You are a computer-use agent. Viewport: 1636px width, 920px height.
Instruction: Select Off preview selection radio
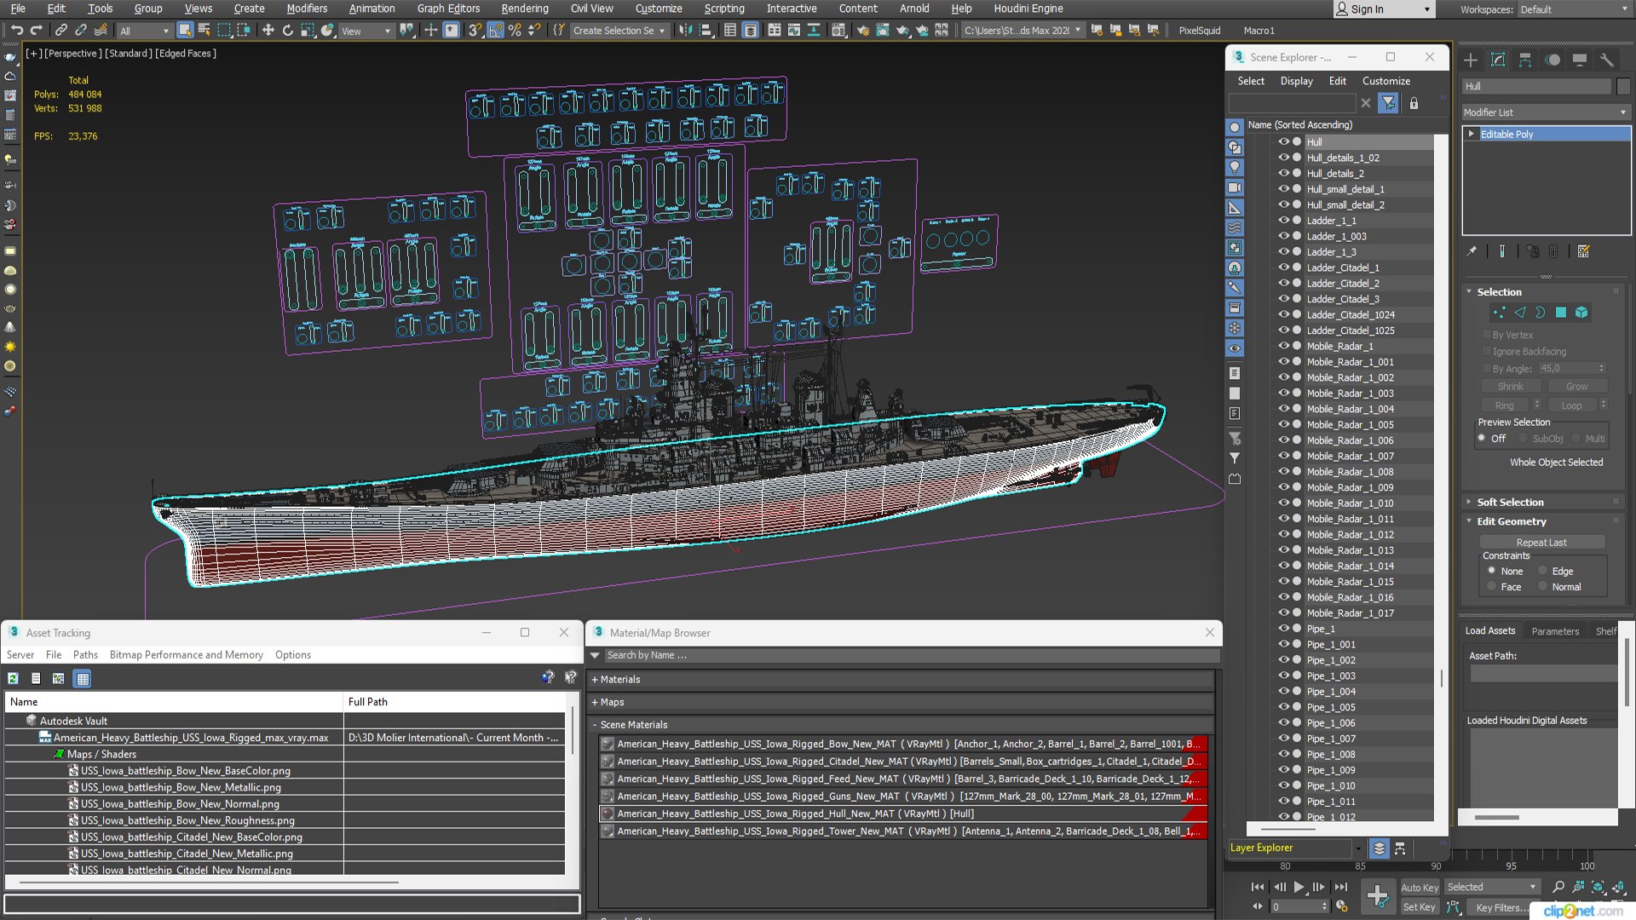[x=1482, y=439]
